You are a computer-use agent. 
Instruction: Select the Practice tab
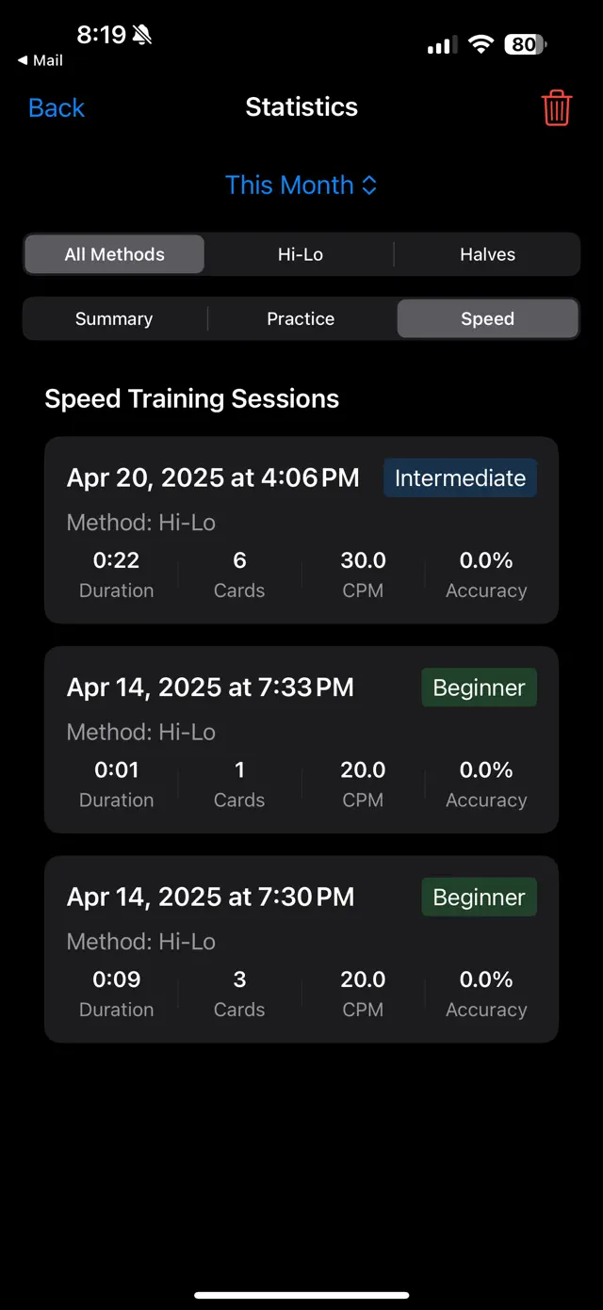(301, 318)
